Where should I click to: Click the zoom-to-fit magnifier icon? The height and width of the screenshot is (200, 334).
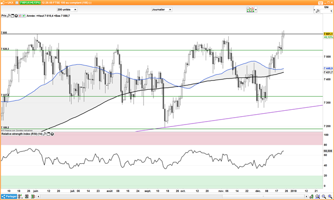click(x=318, y=197)
